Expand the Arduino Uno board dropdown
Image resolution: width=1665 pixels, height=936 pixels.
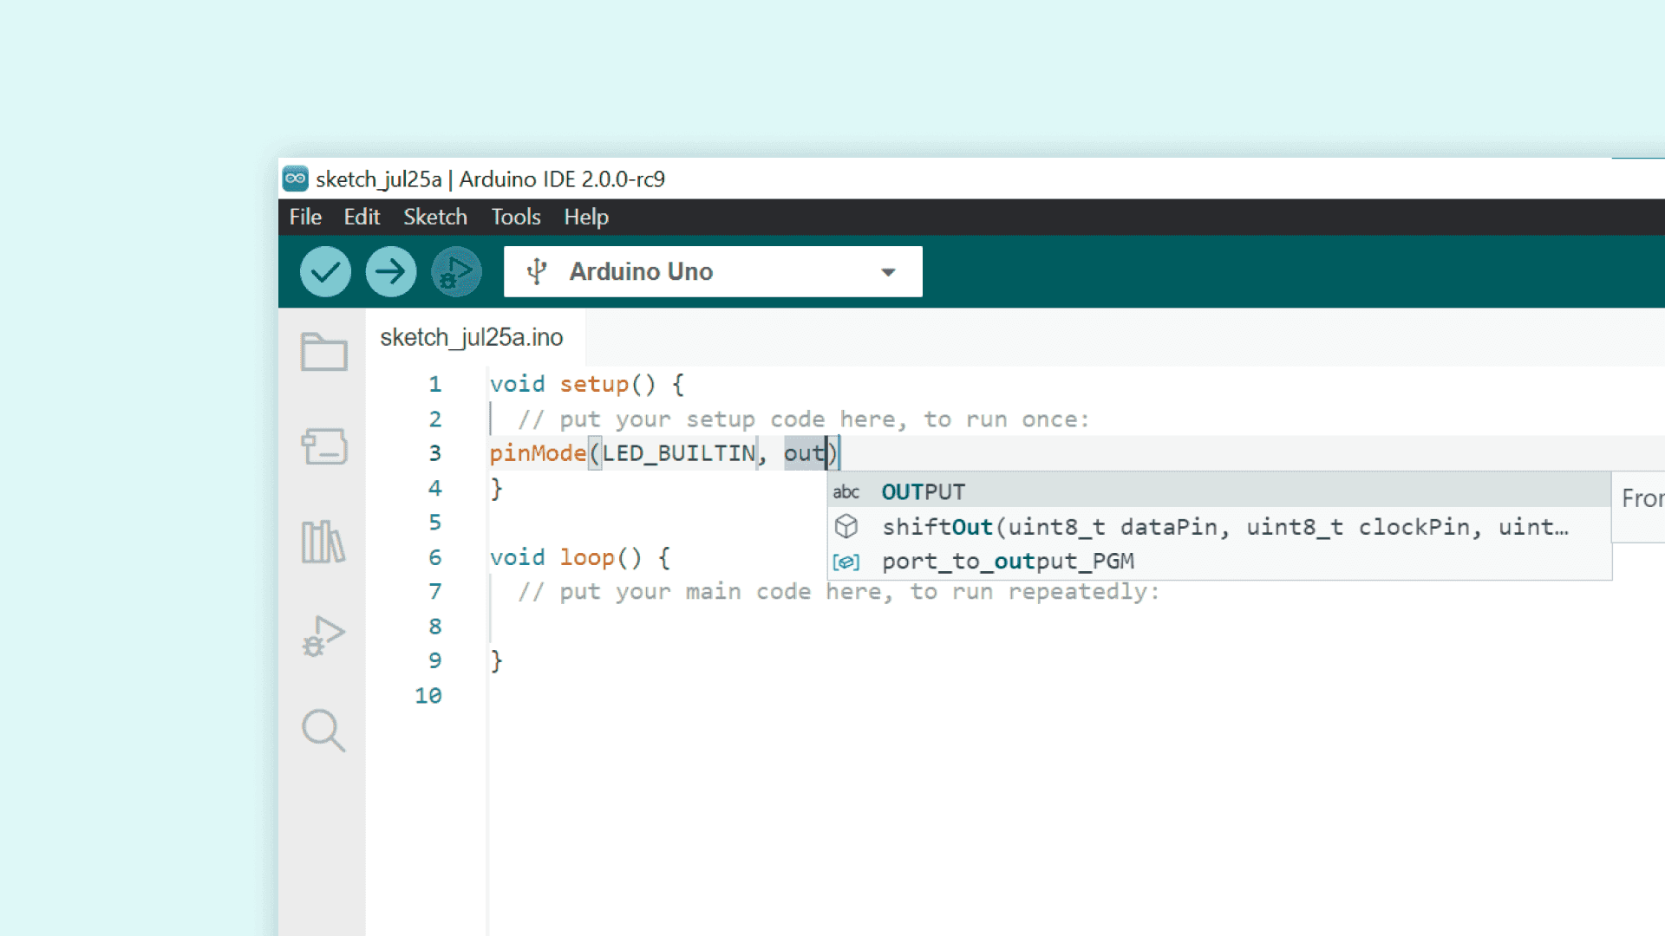click(x=887, y=272)
